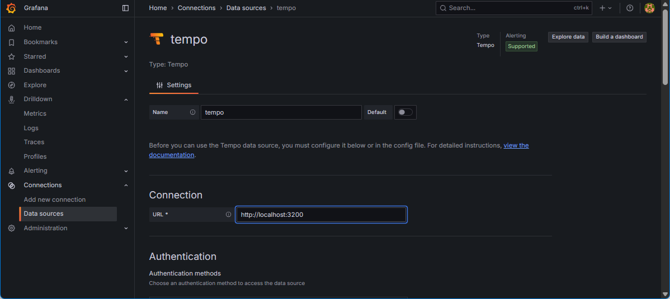Viewport: 670px width, 299px height.
Task: Click the Explore data button
Action: (568, 37)
